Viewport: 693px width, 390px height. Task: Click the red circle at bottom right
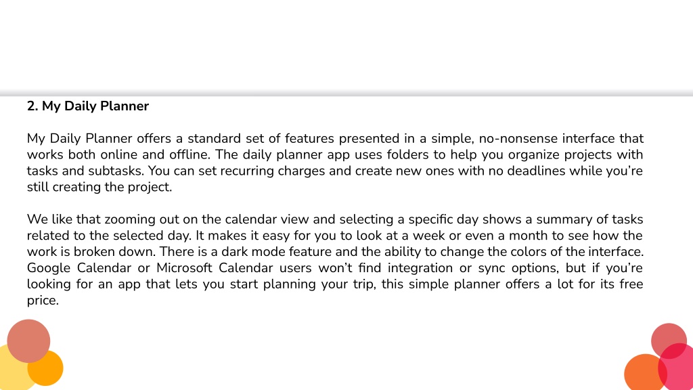[669, 341]
